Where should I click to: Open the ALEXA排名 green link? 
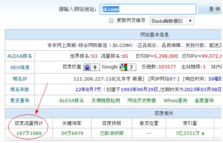tap(71, 101)
